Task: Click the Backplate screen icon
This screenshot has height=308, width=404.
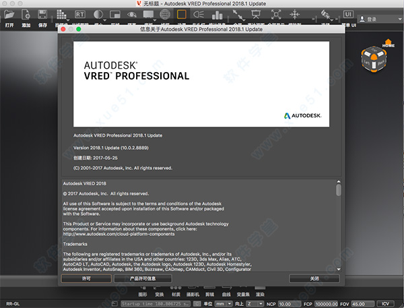Action: (148, 14)
